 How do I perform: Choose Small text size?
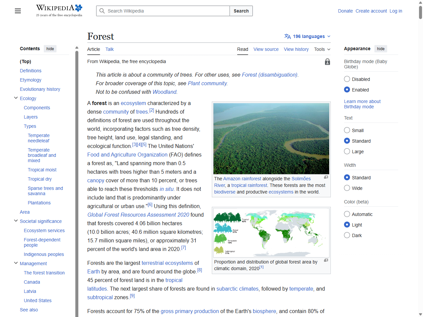click(x=347, y=130)
